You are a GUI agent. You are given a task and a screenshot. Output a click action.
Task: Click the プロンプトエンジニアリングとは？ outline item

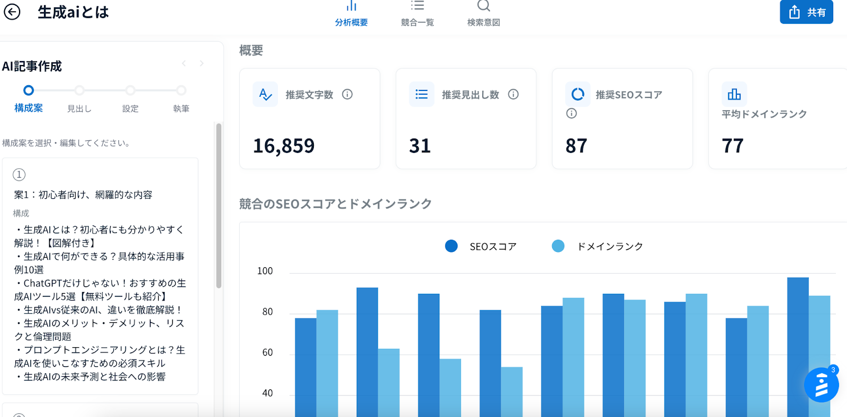coord(100,356)
